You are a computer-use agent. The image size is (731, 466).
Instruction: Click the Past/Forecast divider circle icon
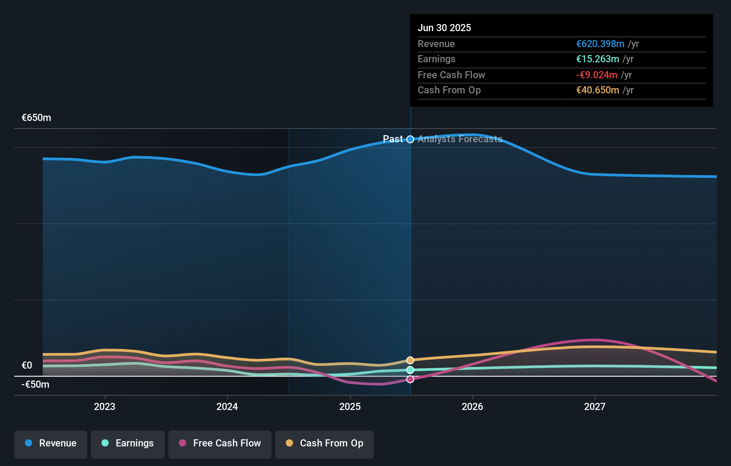click(410, 139)
